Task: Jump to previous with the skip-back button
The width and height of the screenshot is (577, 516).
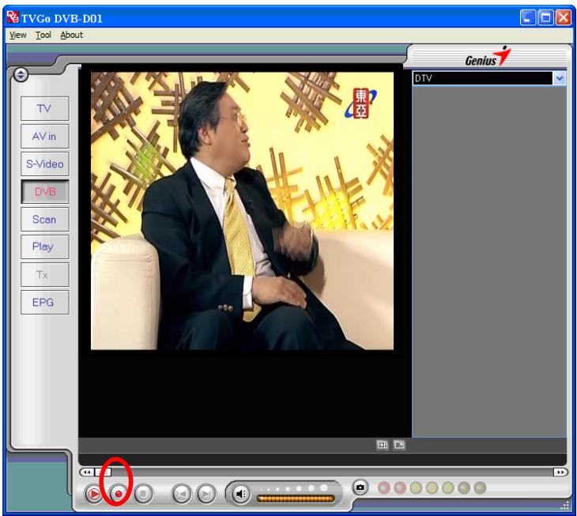Action: coord(182,494)
